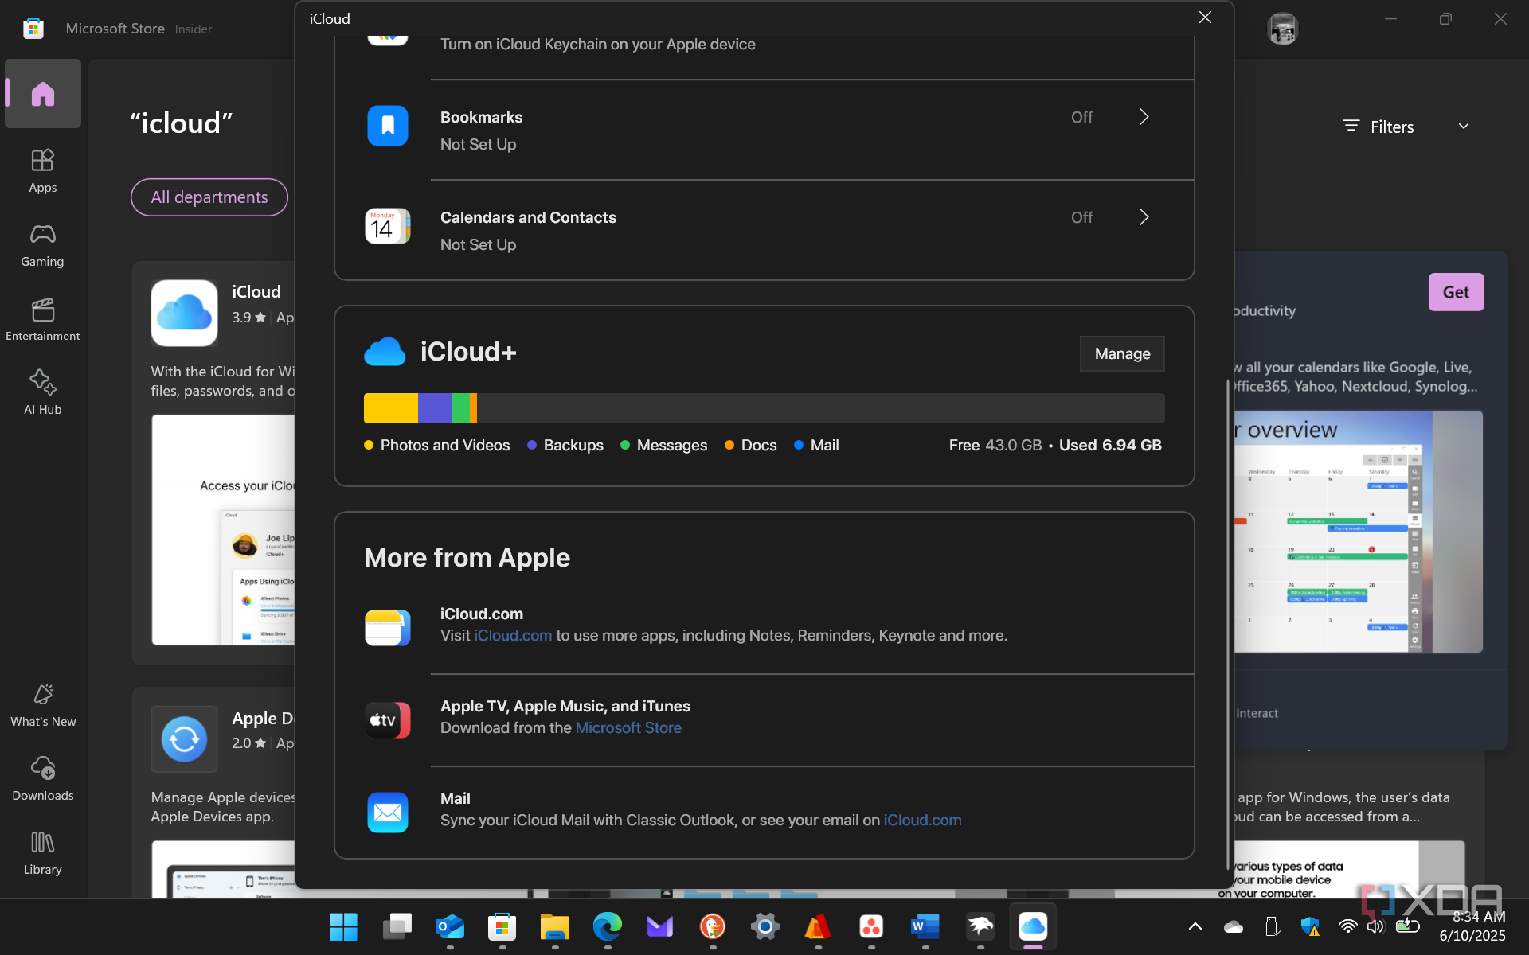Open the date and time in system tray
This screenshot has height=955, width=1529.
pos(1472,926)
